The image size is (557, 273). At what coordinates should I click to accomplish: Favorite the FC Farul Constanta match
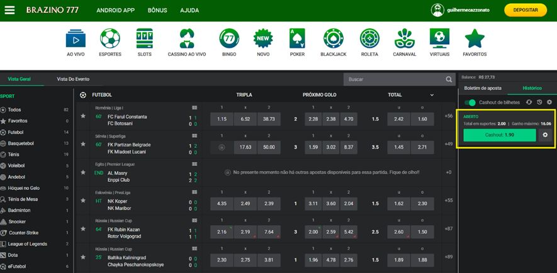coord(83,116)
